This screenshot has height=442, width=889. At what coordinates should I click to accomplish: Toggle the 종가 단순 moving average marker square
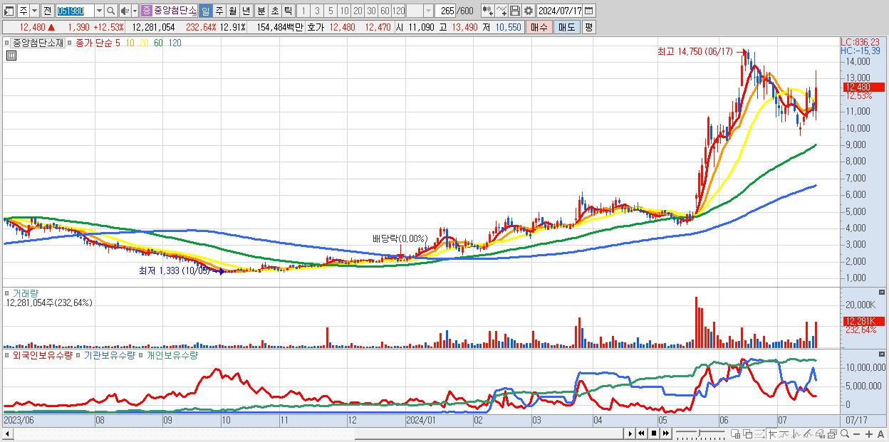tap(70, 43)
